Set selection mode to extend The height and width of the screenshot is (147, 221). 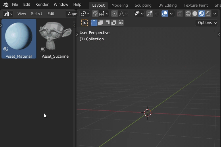101,23
